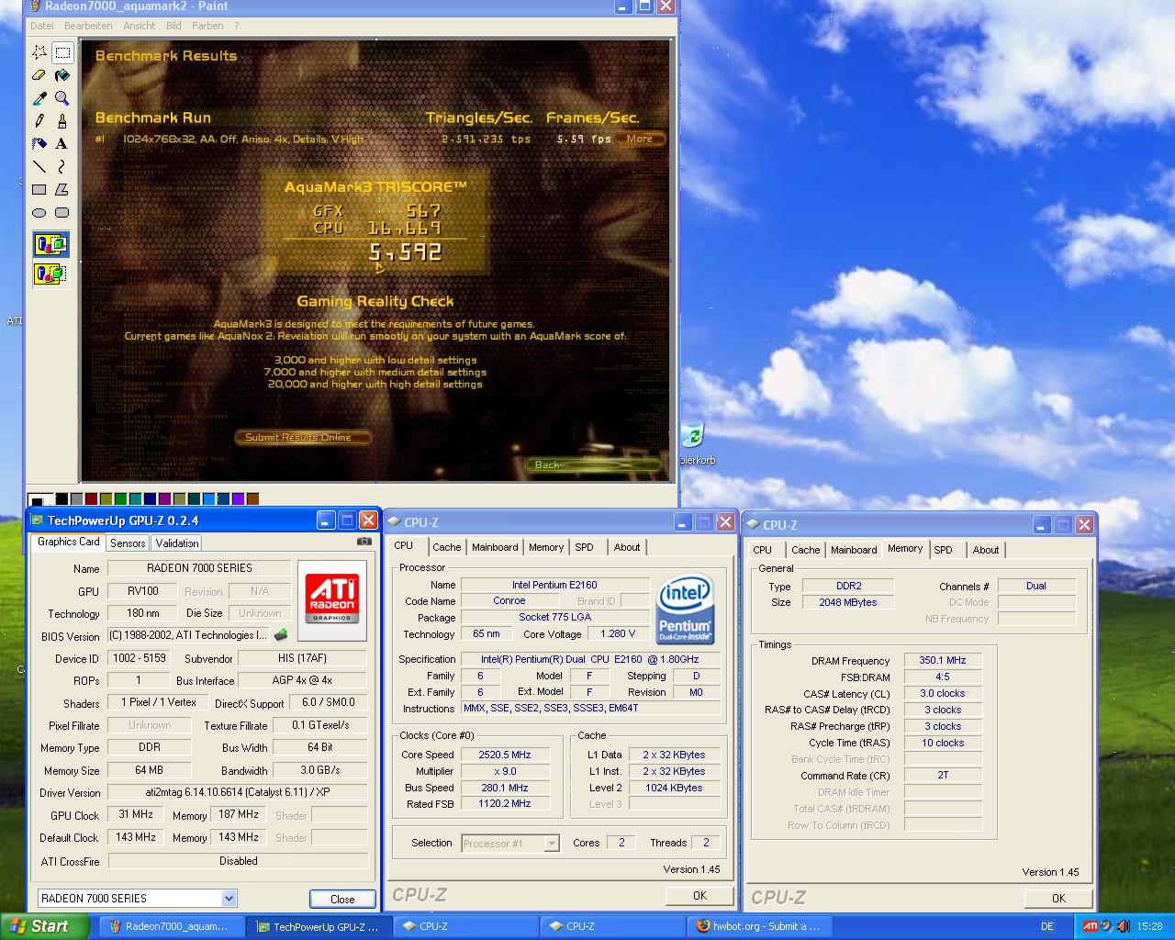Choose the Fill With Color bucket tool
Image resolution: width=1175 pixels, height=940 pixels.
click(62, 74)
